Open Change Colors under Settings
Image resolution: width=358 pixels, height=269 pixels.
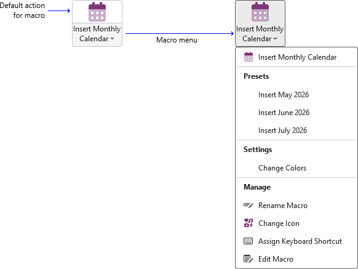coord(296,168)
